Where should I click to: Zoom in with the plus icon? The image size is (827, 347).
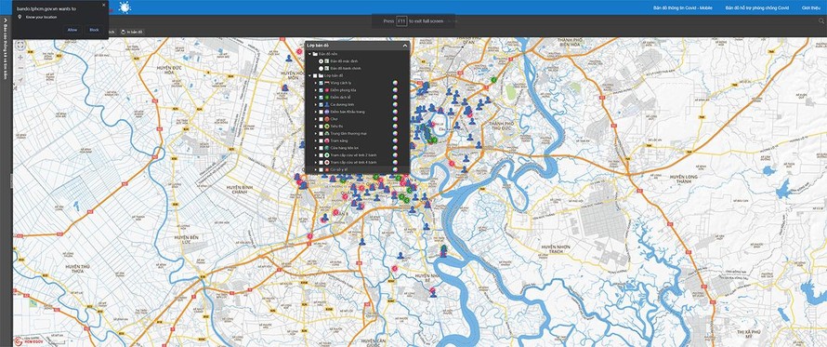click(20, 57)
